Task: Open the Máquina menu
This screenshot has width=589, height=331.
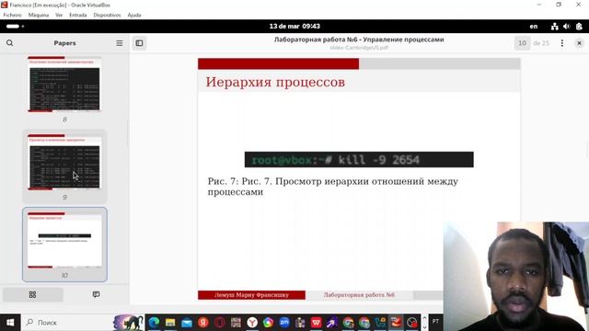Action: 39,15
